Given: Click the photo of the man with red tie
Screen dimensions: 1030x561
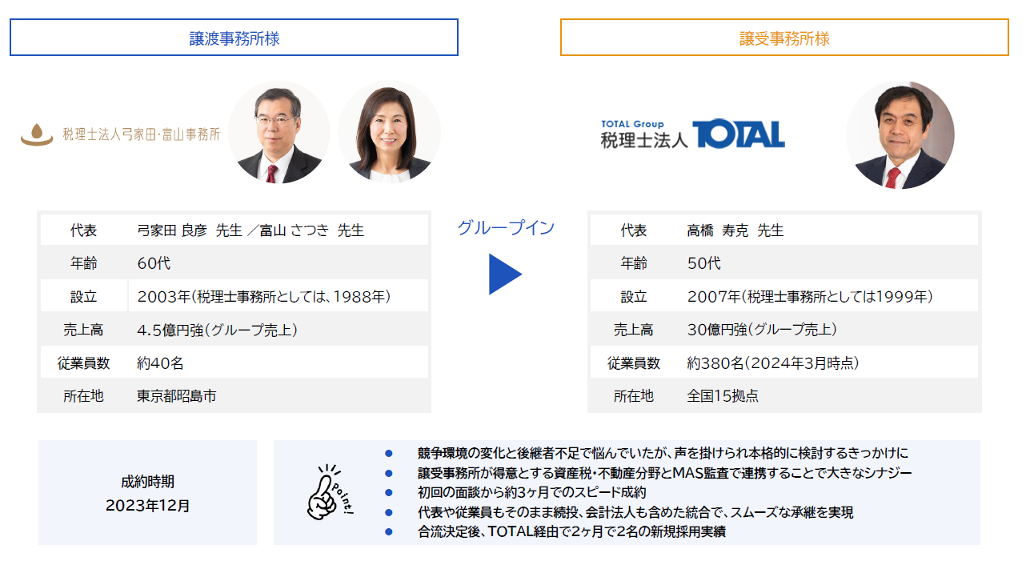Looking at the screenshot, I should 900,134.
